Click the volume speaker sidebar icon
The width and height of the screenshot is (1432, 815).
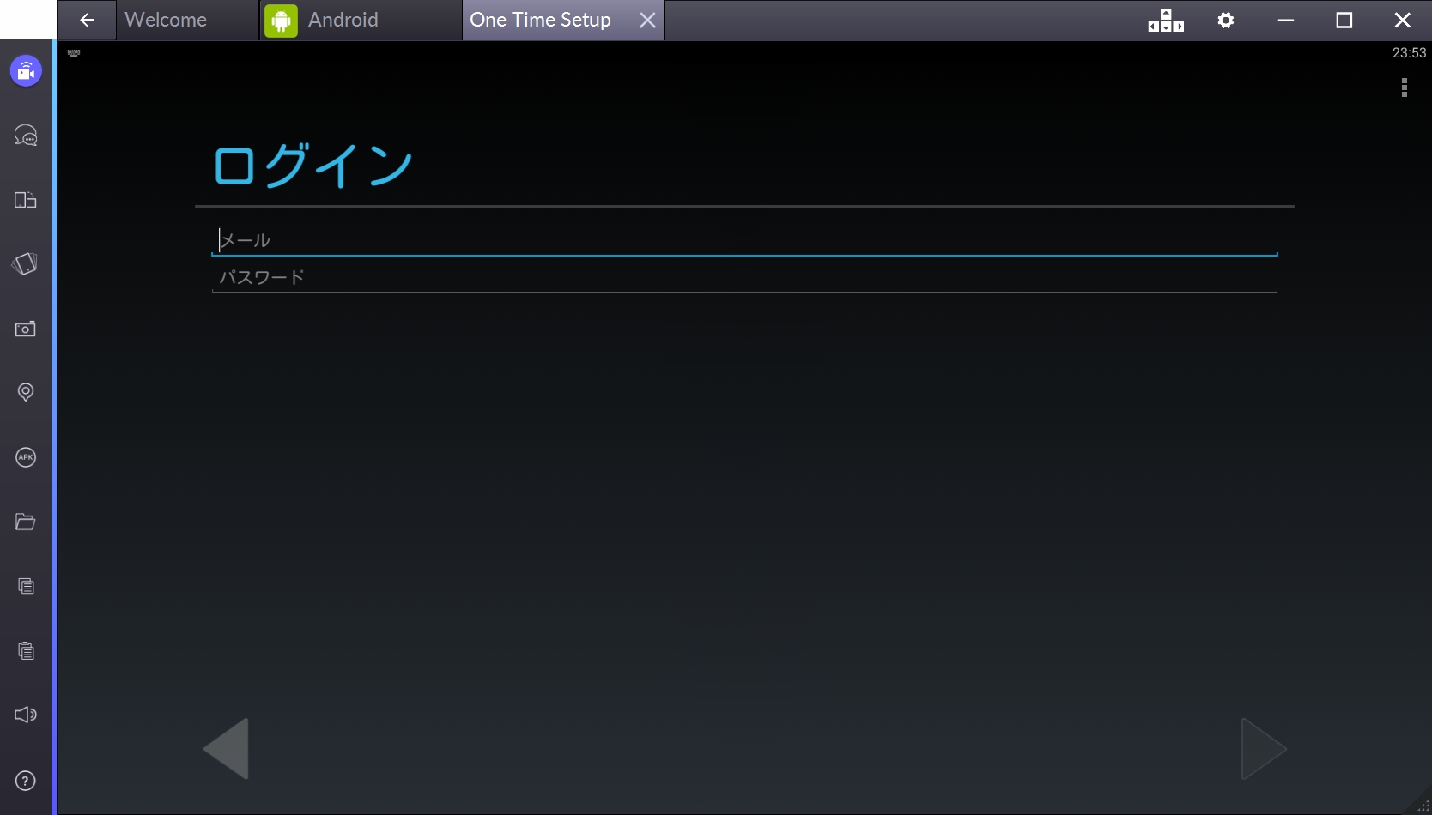pos(26,715)
